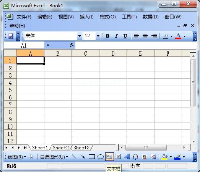
Task: Open the fill color dropdown arrow
Action: 171,157
